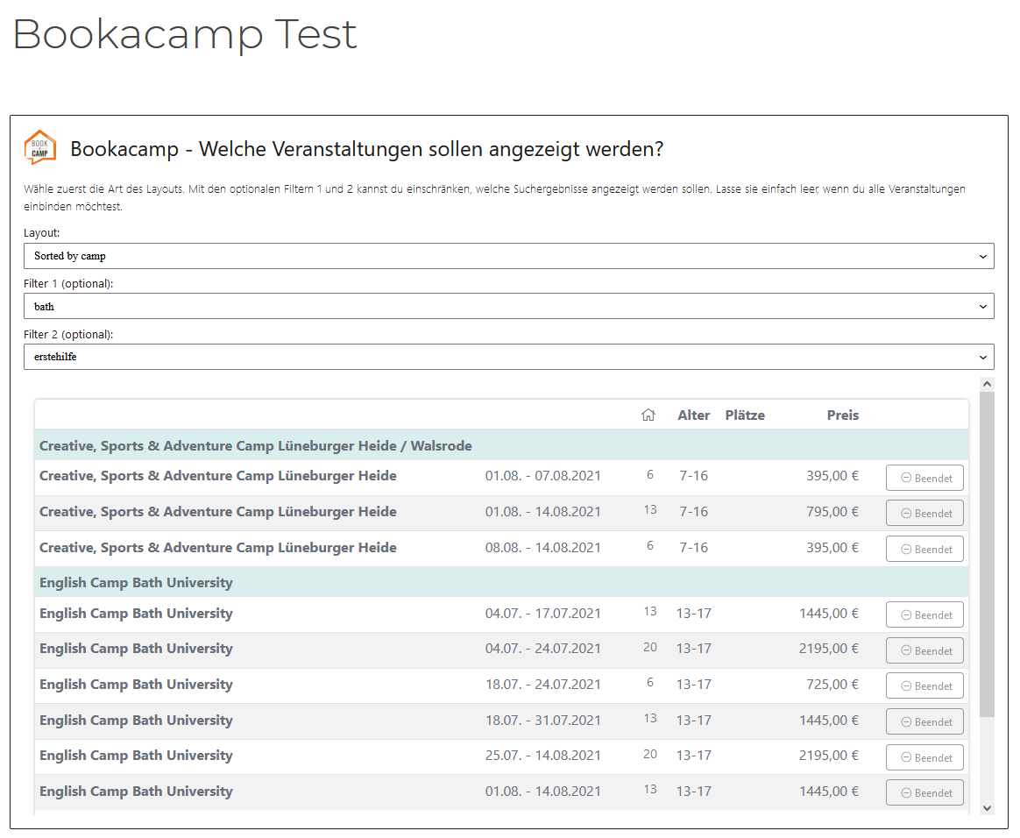
Task: Click the vertical scrollbar thumb of results list
Action: 987,554
